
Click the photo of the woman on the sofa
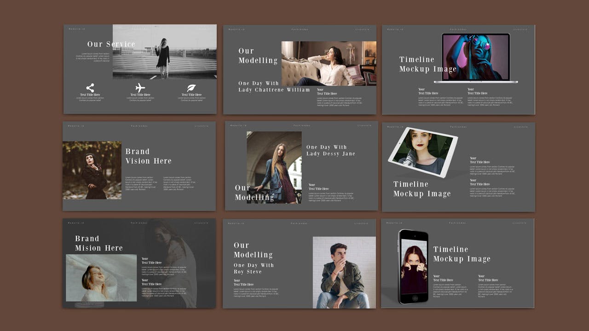coord(329,63)
